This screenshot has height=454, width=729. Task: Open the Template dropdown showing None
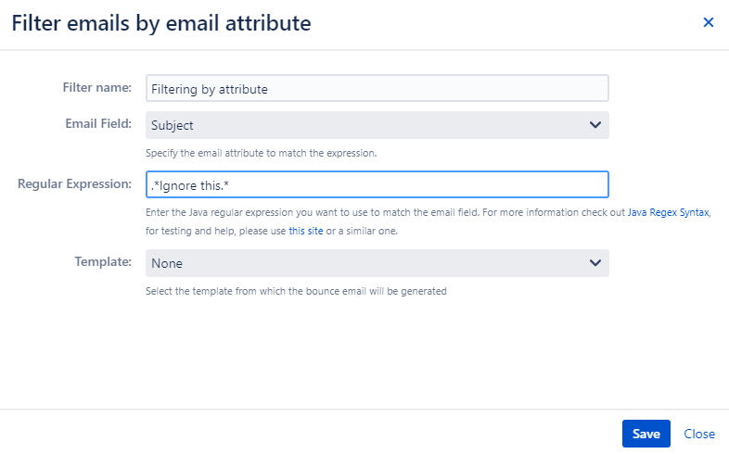tap(377, 263)
